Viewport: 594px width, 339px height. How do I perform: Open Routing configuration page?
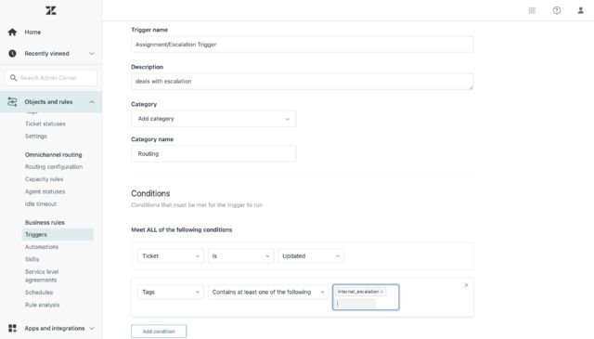click(54, 167)
